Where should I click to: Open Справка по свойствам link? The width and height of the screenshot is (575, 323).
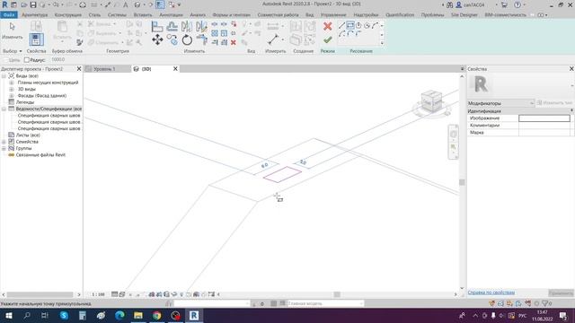tap(491, 292)
